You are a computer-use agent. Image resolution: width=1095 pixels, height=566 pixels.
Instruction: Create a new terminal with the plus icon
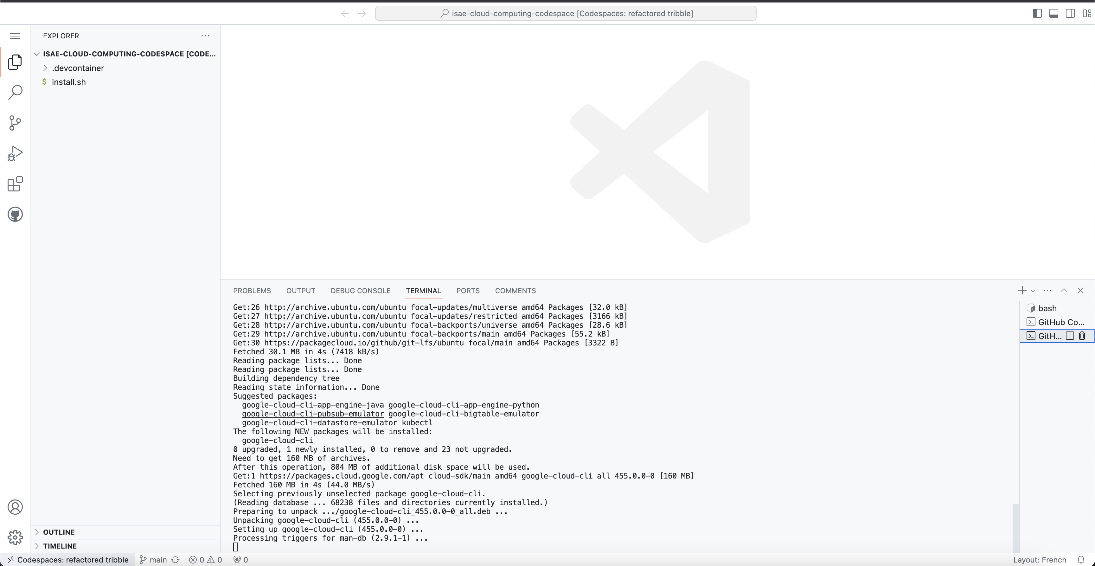(x=1021, y=290)
